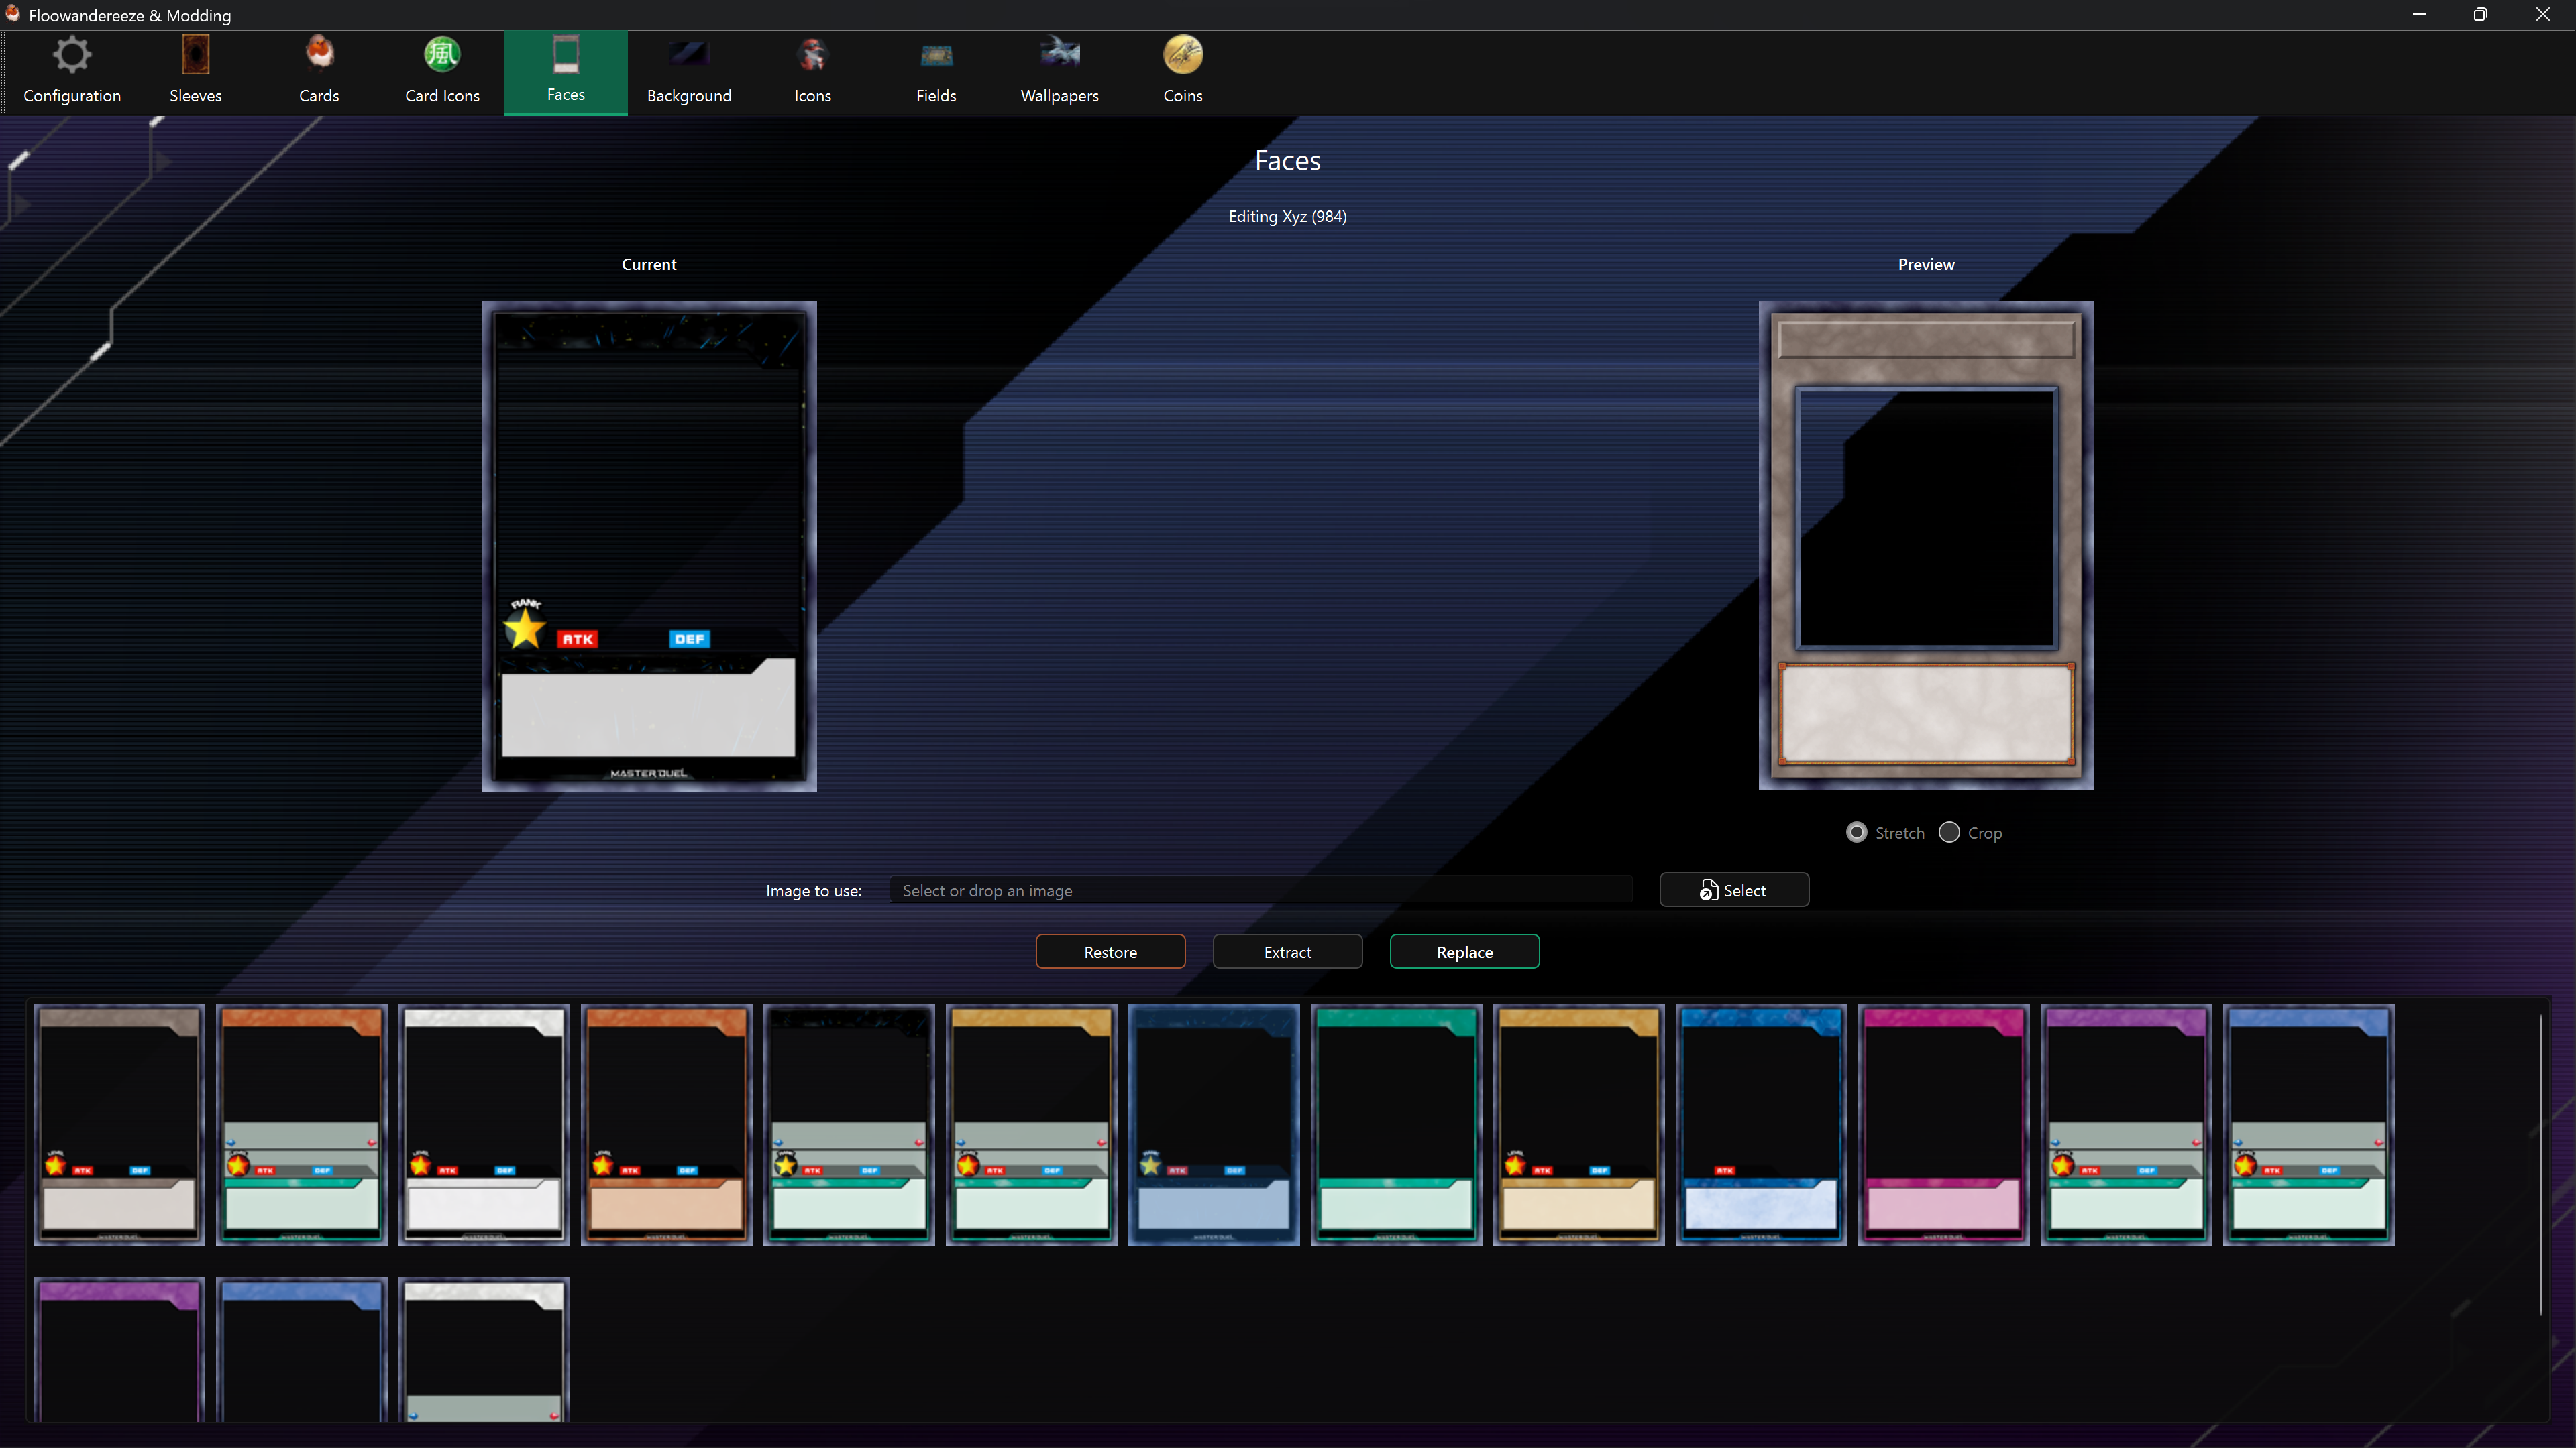Viewport: 2576px width, 1448px height.
Task: Select purple face thumbnail in second row
Action: point(119,1349)
